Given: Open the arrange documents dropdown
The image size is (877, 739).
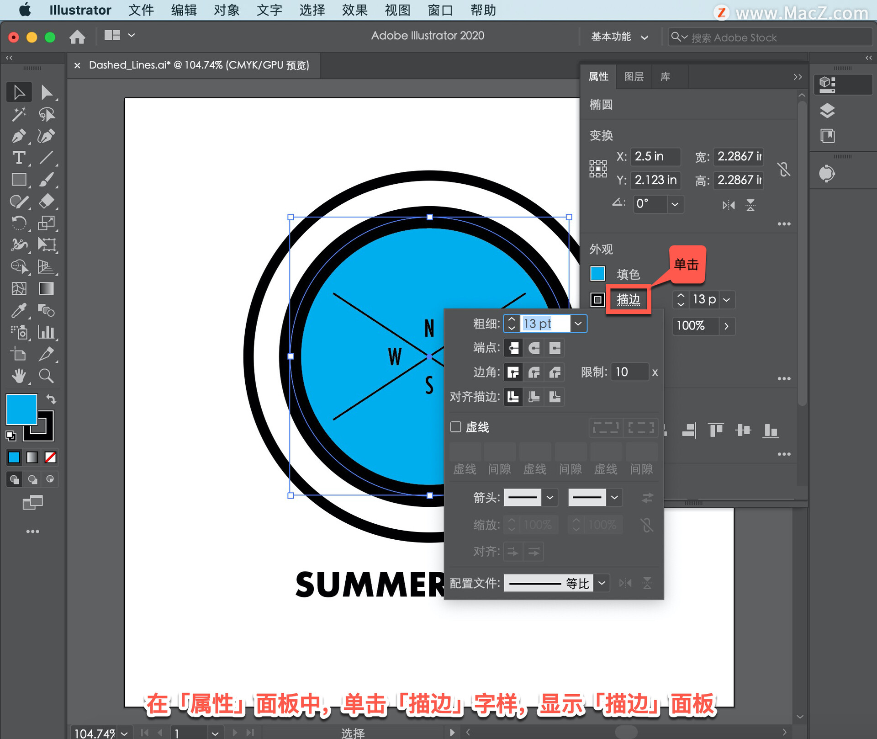Looking at the screenshot, I should point(120,35).
